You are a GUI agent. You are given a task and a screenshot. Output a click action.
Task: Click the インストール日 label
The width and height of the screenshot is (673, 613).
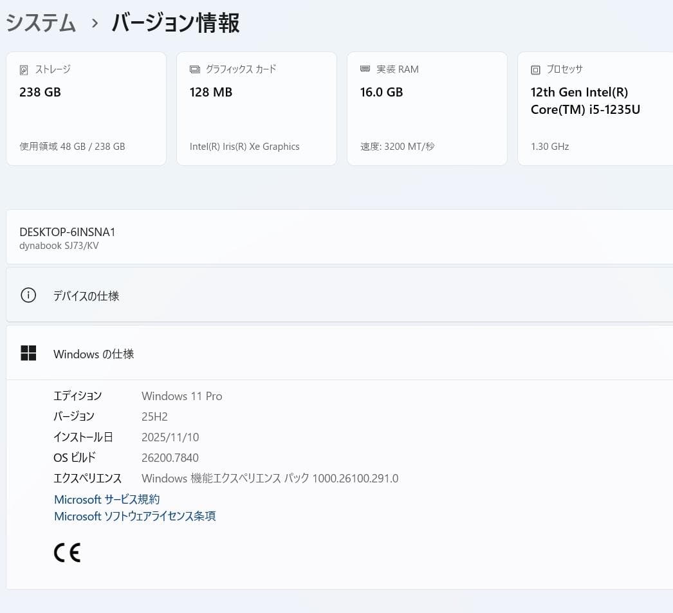pos(83,437)
